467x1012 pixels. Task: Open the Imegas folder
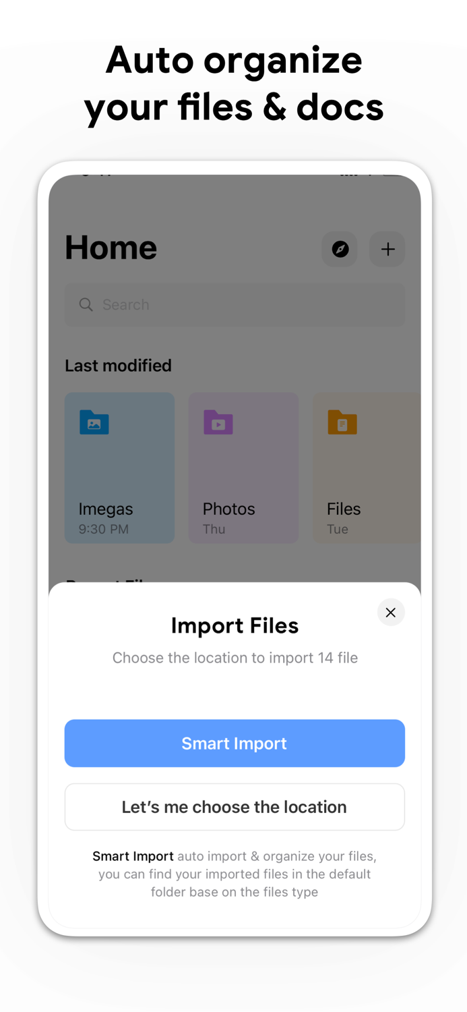click(x=119, y=468)
